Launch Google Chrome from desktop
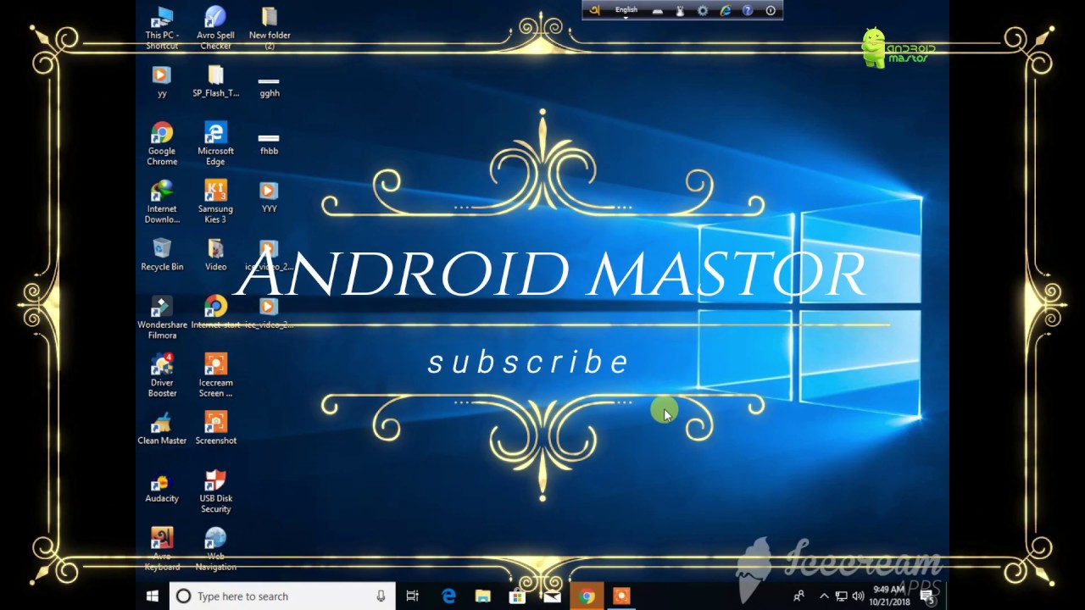 pyautogui.click(x=162, y=144)
